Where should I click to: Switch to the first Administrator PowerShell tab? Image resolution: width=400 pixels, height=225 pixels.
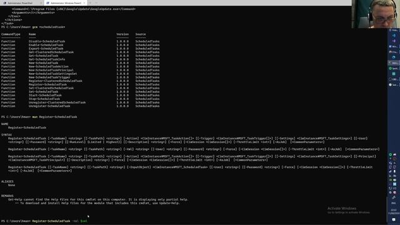[22, 3]
